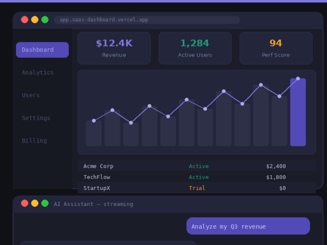The height and width of the screenshot is (245, 327).
Task: Click the topmost data point on line chart
Action: tap(298, 78)
